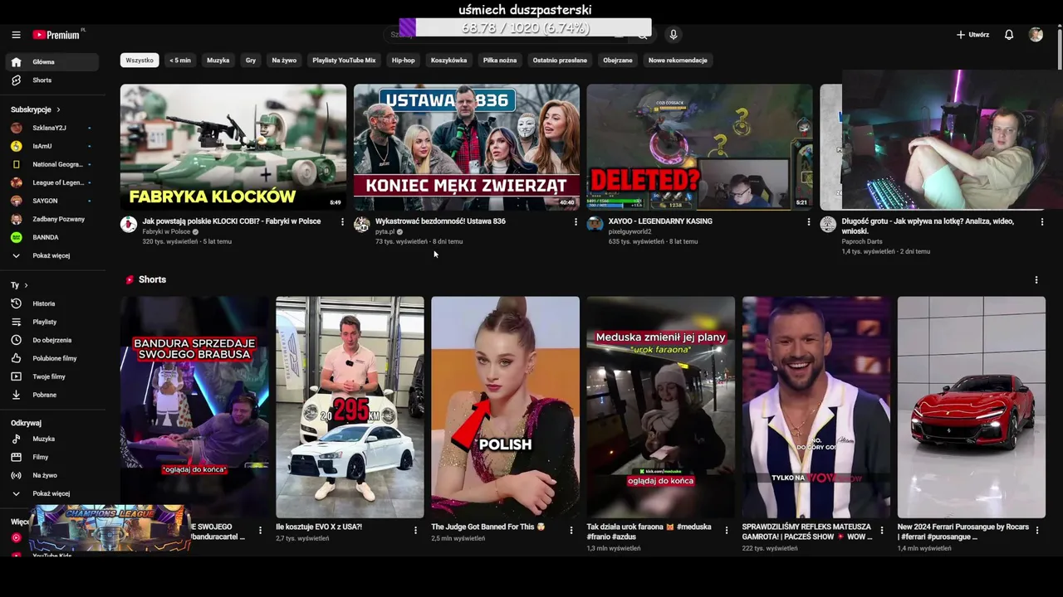Open Na żywo under Odkrywaj

51,475
